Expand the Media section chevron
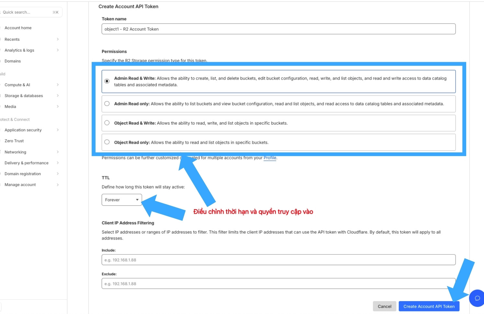The width and height of the screenshot is (484, 314). click(58, 107)
